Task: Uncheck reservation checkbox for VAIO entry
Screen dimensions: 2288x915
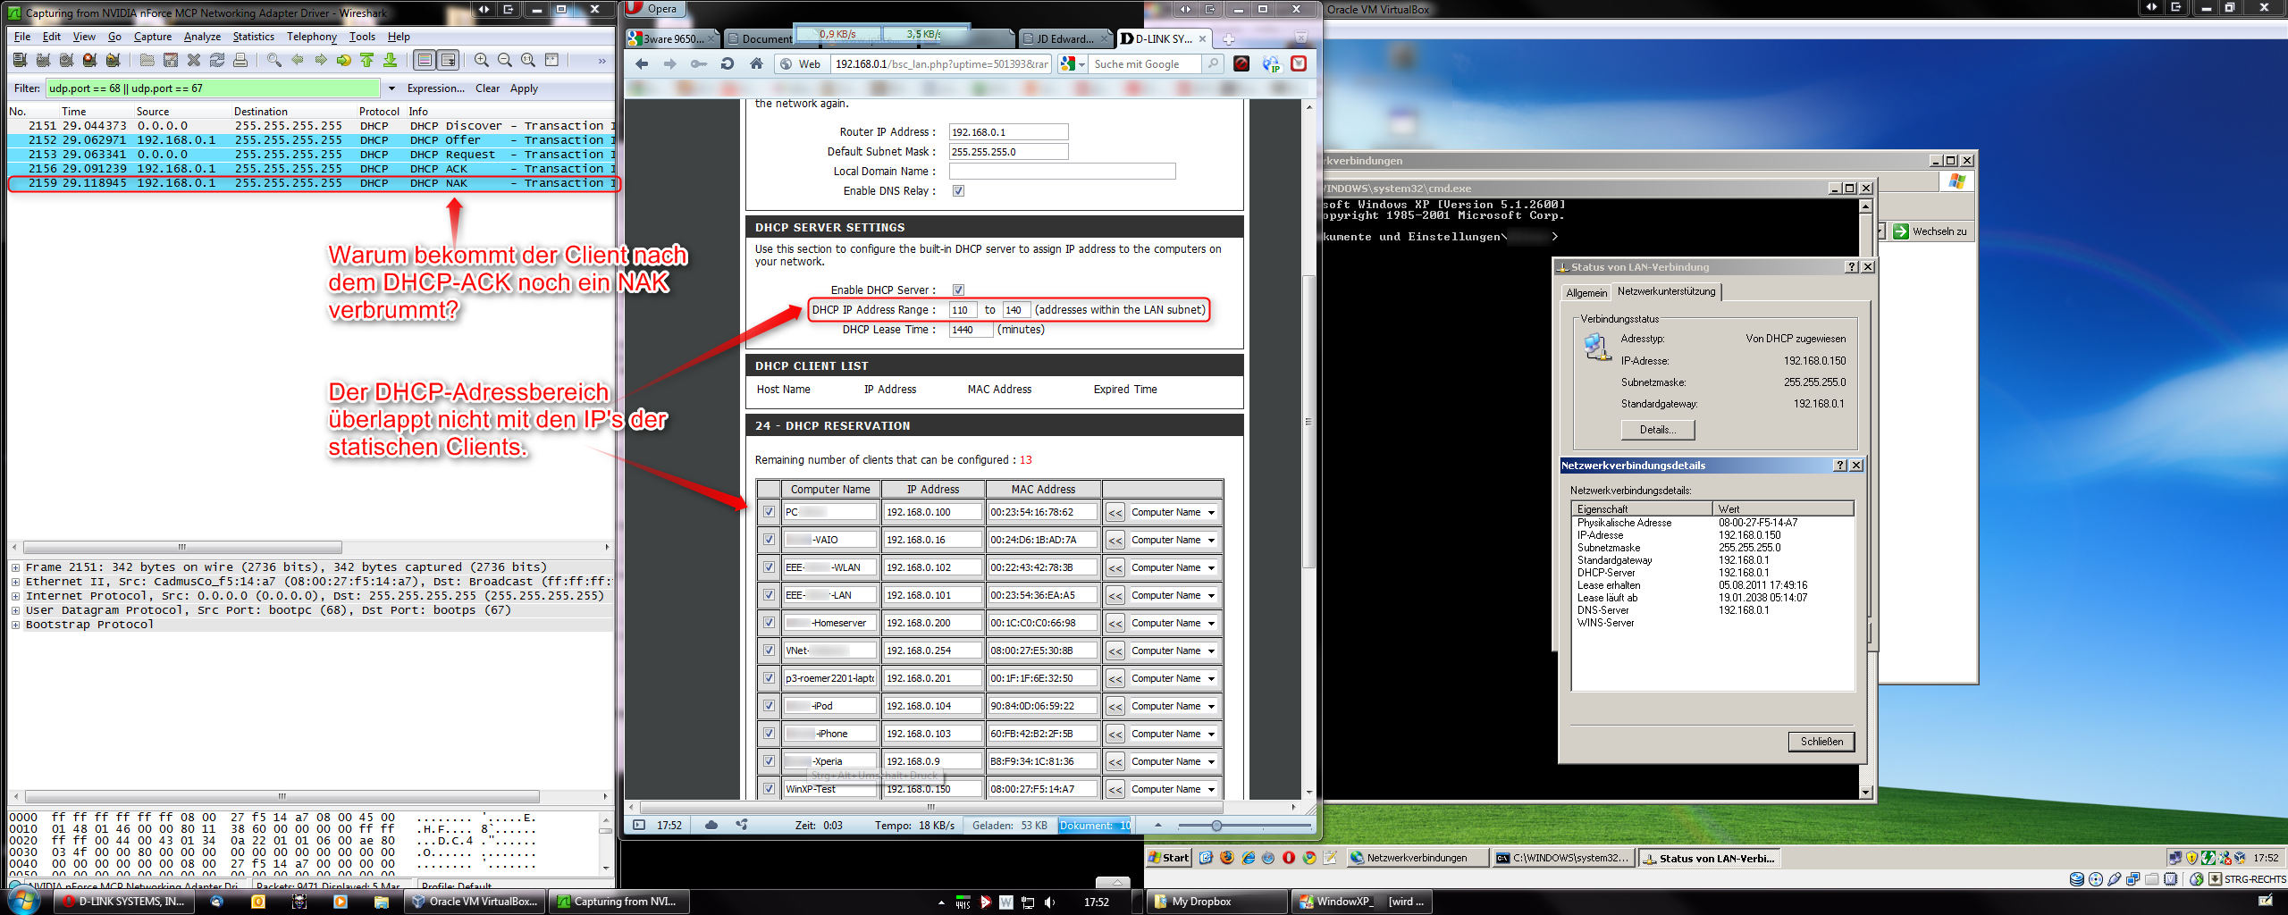Action: pos(769,540)
